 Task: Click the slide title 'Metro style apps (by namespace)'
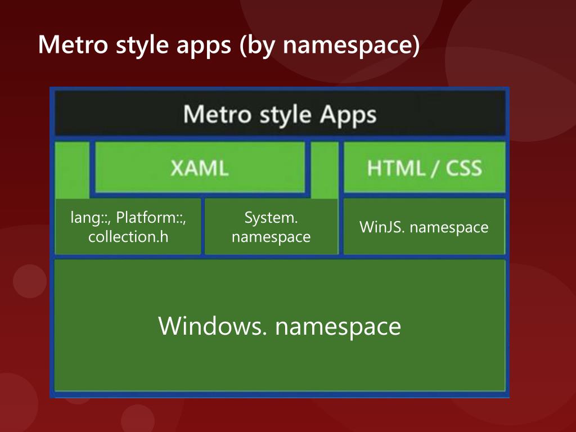[x=228, y=45]
